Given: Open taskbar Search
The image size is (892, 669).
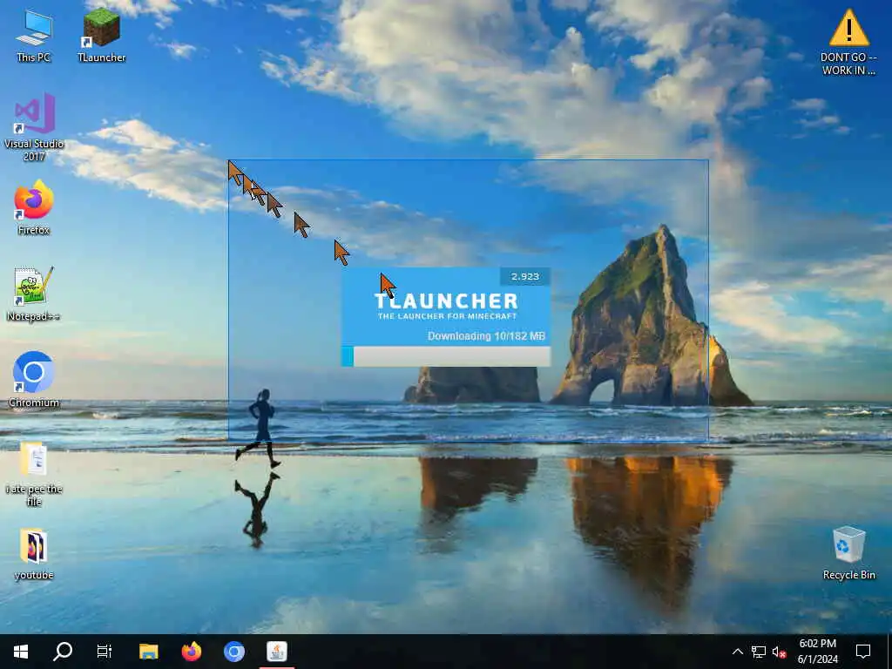Looking at the screenshot, I should tap(63, 652).
